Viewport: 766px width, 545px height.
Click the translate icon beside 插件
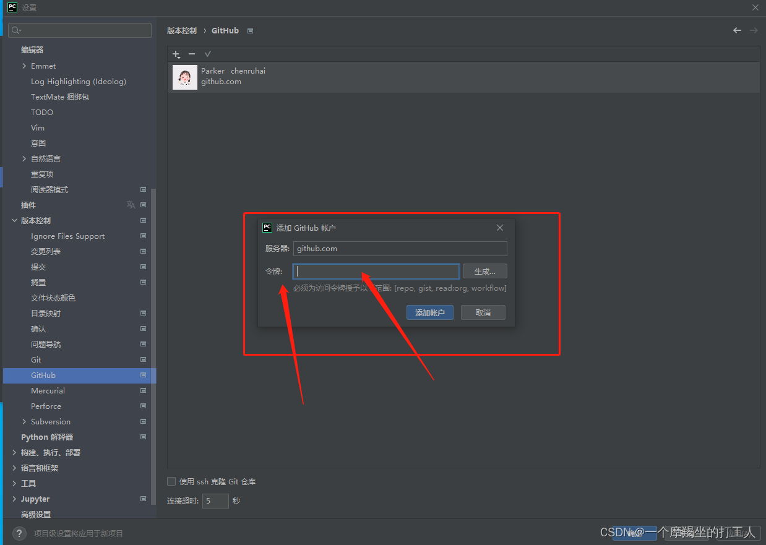(x=131, y=205)
